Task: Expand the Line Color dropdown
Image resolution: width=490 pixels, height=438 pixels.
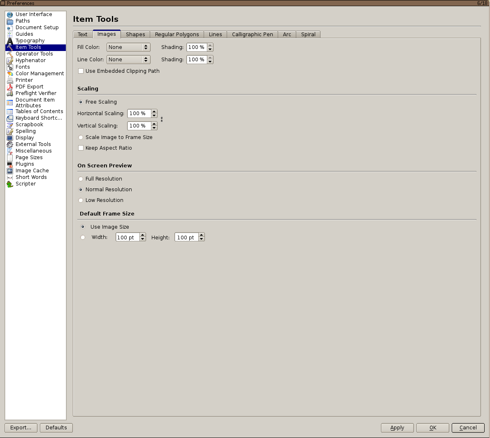Action: pyautogui.click(x=128, y=60)
